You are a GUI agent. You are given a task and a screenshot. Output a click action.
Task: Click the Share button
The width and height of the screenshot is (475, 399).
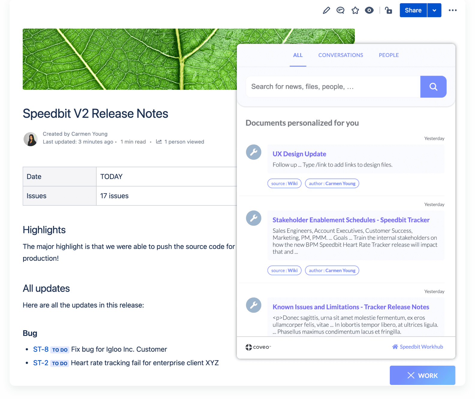click(x=413, y=10)
